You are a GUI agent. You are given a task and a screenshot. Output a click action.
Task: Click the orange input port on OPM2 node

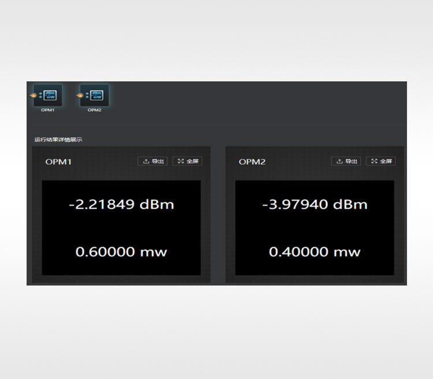[79, 95]
